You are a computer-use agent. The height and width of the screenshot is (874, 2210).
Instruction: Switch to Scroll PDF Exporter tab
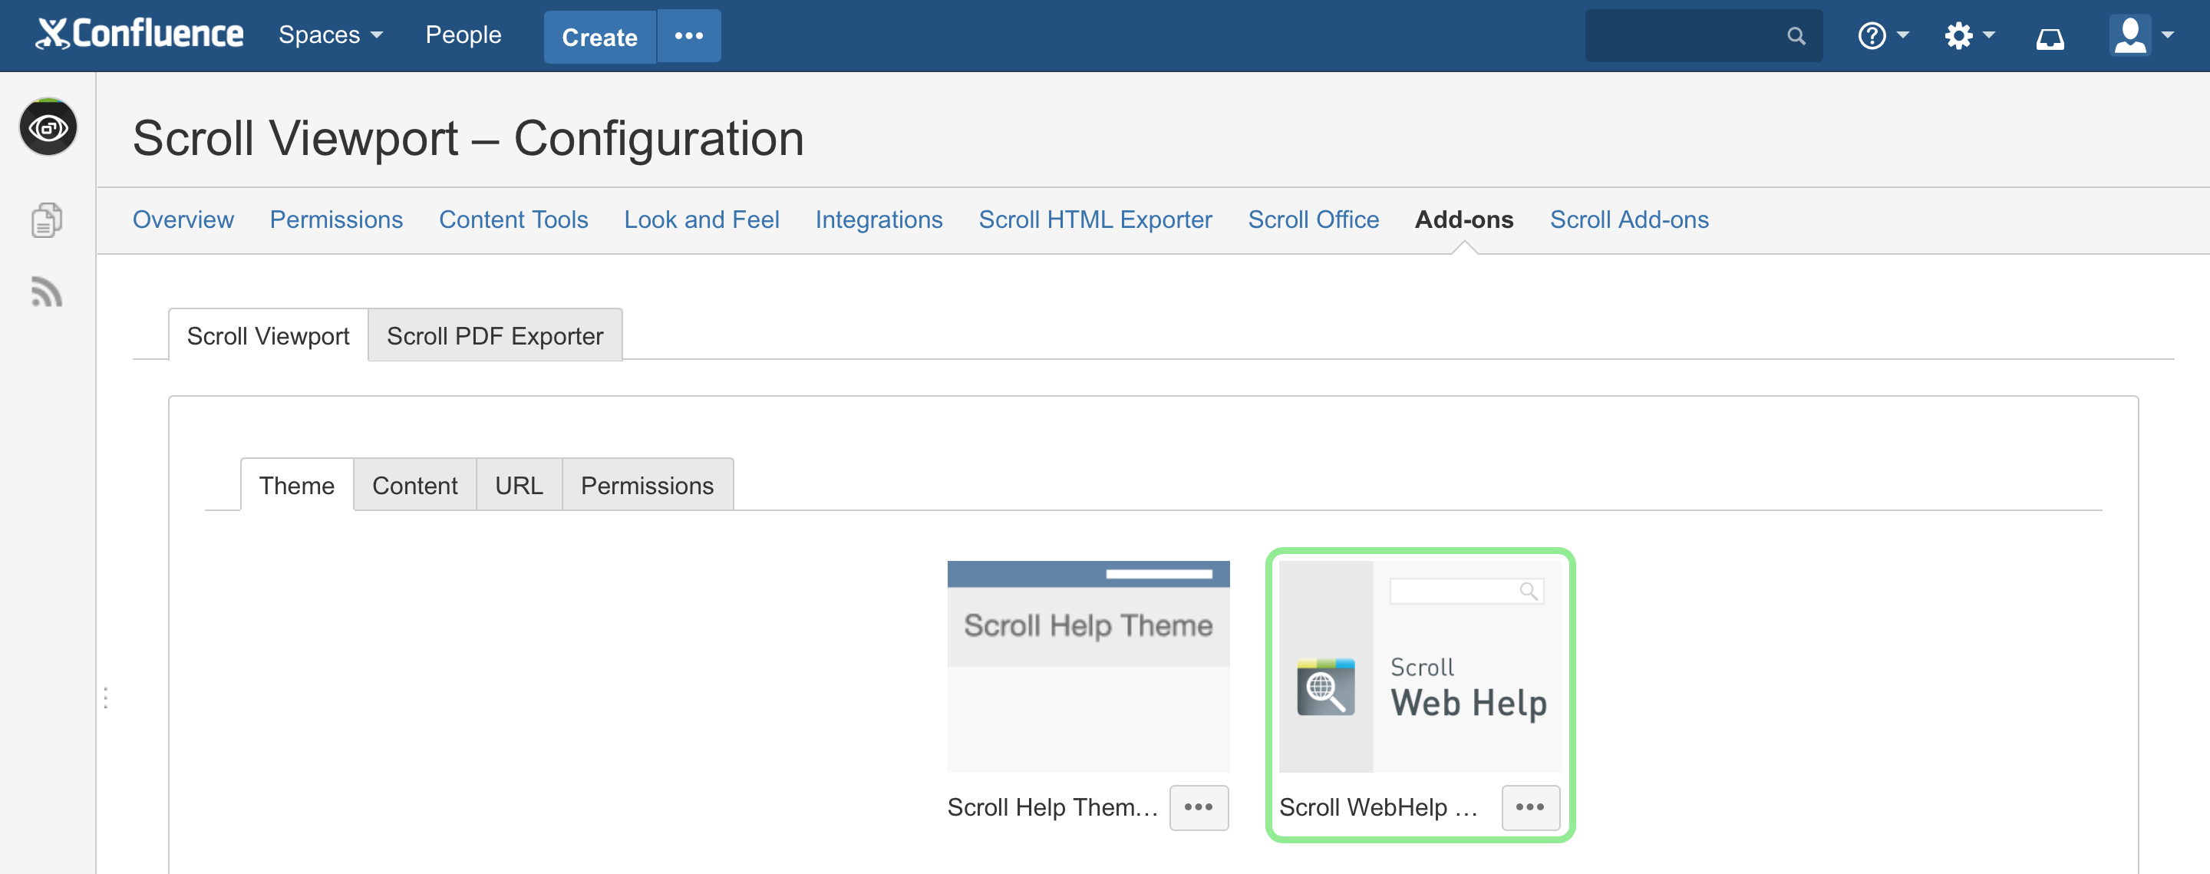tap(494, 336)
